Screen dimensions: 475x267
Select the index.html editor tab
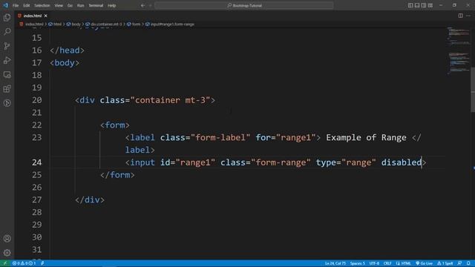click(32, 16)
